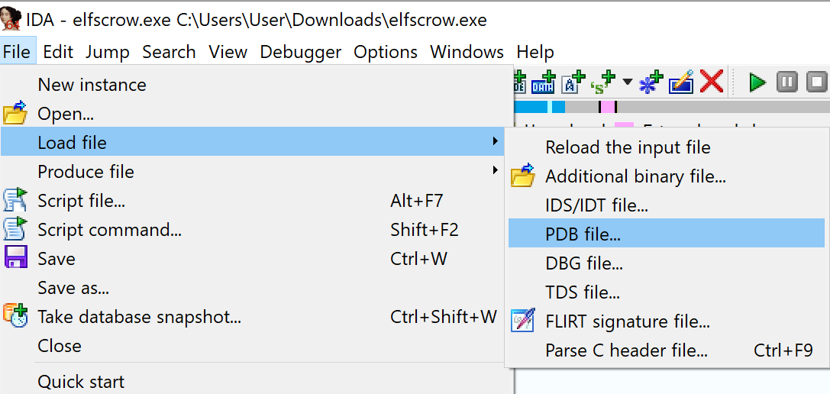The width and height of the screenshot is (830, 394).
Task: Select the highlighted PDB file... entry
Action: pyautogui.click(x=667, y=234)
